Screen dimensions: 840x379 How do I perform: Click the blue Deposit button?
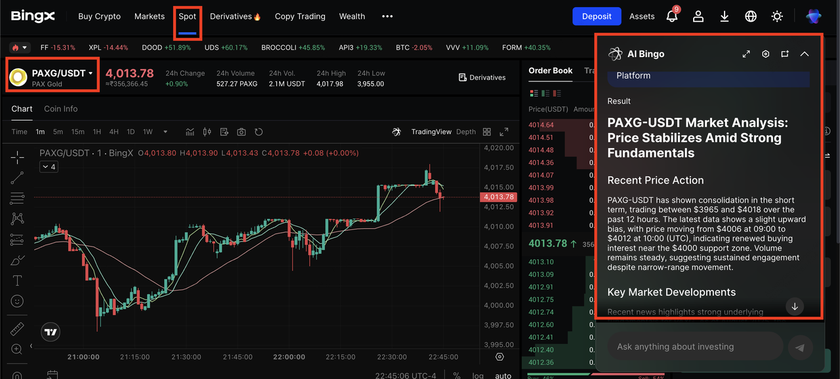click(597, 16)
